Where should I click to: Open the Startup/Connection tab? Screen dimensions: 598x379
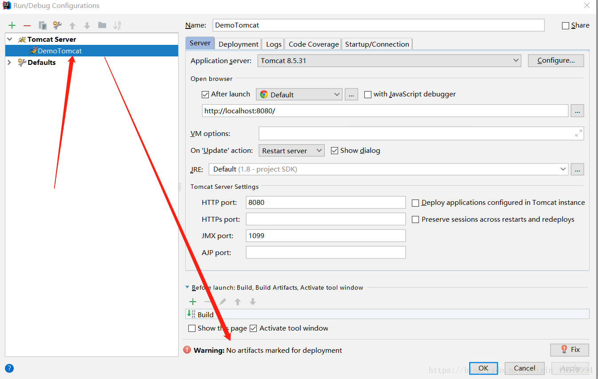(377, 44)
